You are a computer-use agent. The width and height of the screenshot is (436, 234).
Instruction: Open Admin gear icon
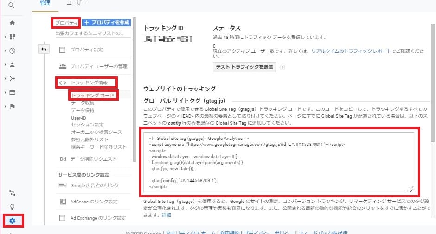(12, 221)
